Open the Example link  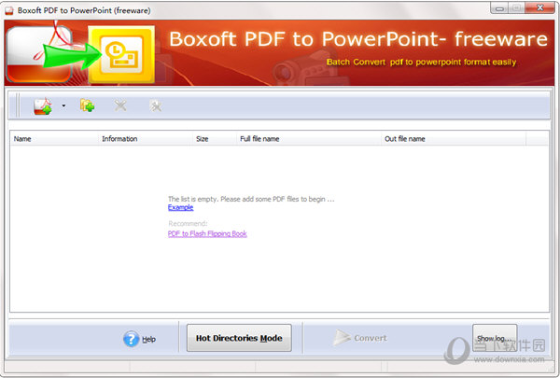181,207
